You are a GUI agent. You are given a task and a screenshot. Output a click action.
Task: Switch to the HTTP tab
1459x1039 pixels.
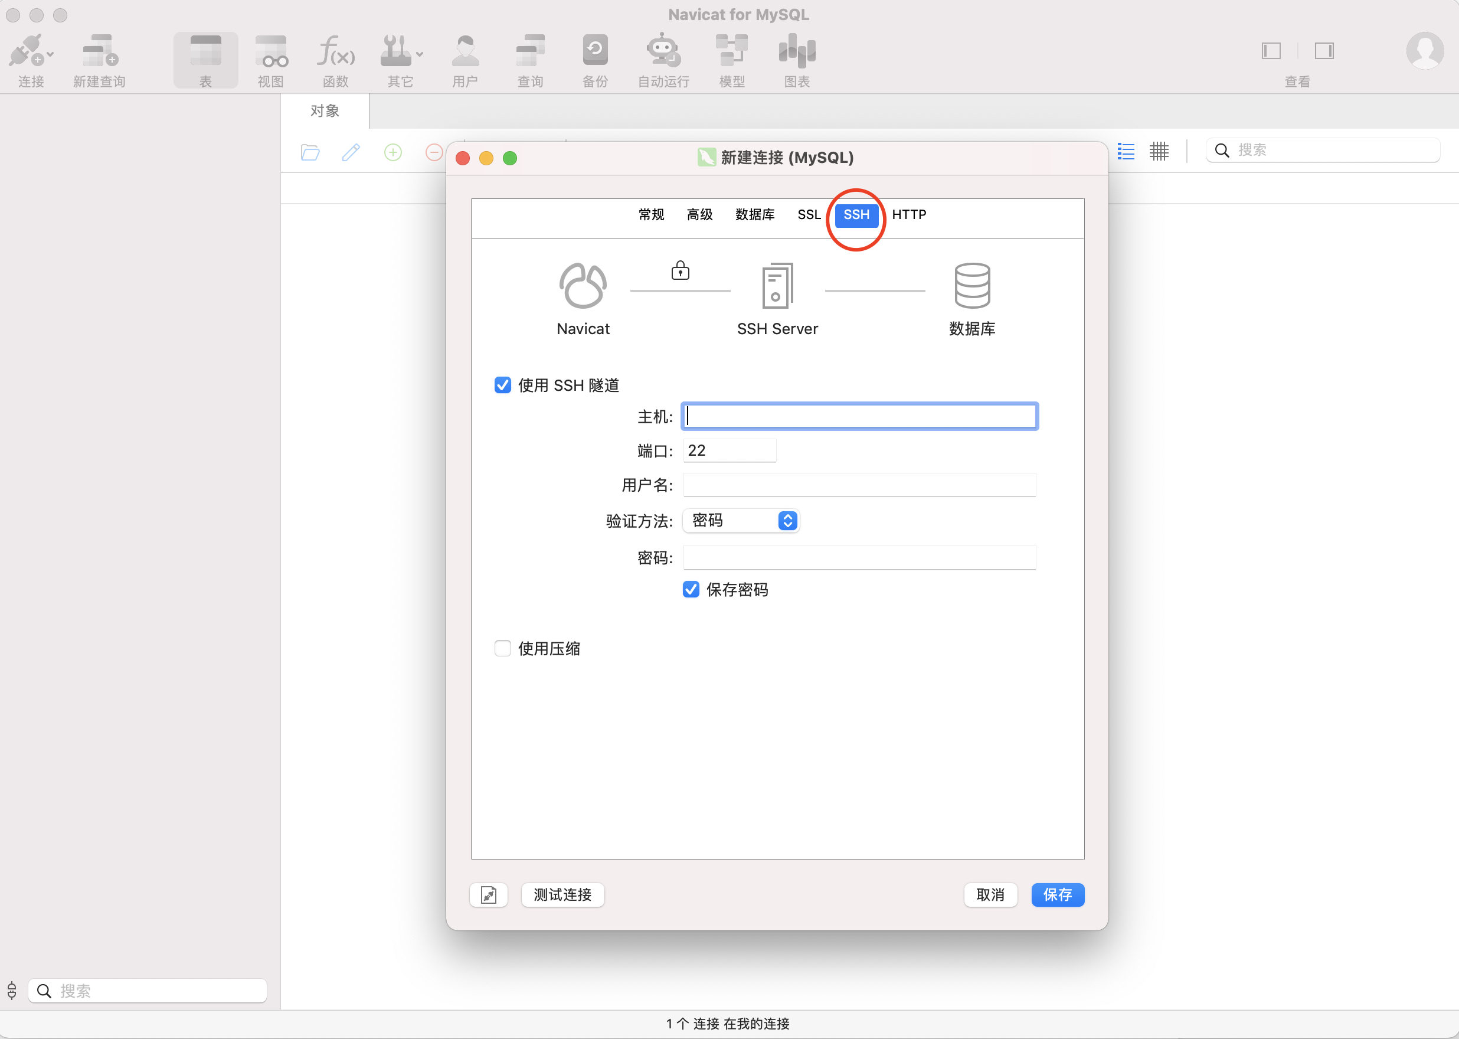[x=908, y=214]
